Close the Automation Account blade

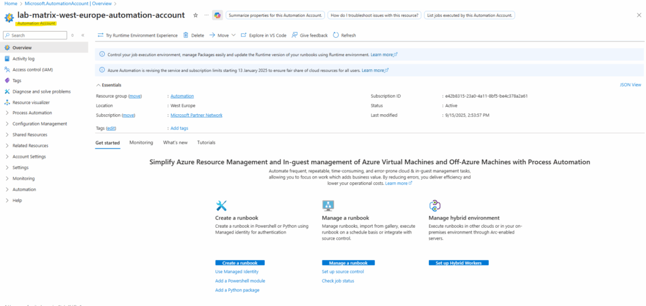pyautogui.click(x=639, y=15)
